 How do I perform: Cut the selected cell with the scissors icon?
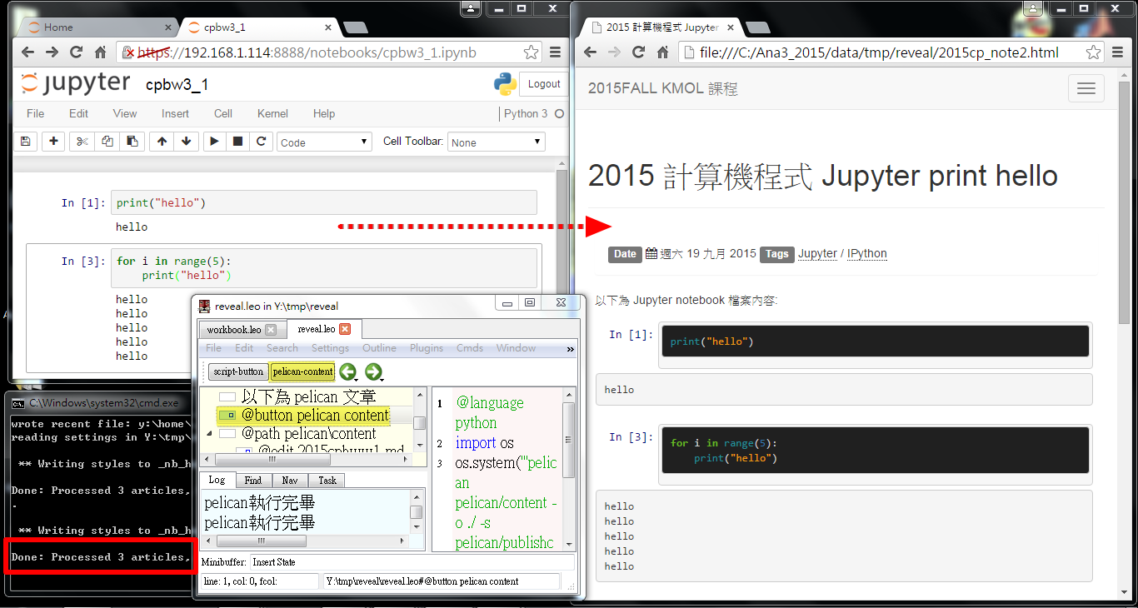(82, 142)
